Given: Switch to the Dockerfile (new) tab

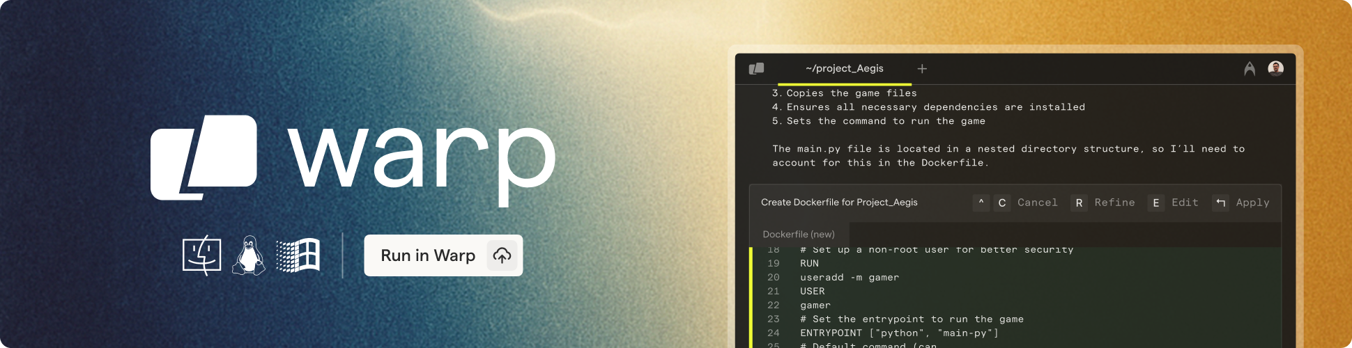Looking at the screenshot, I should (x=799, y=235).
